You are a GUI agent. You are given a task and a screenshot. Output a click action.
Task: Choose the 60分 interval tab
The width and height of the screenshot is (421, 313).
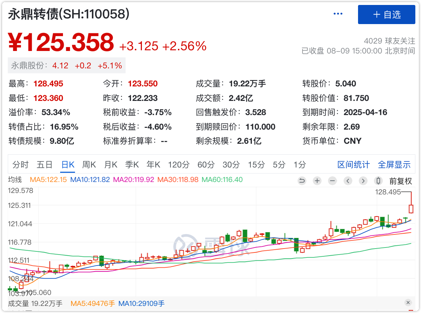[206, 165]
